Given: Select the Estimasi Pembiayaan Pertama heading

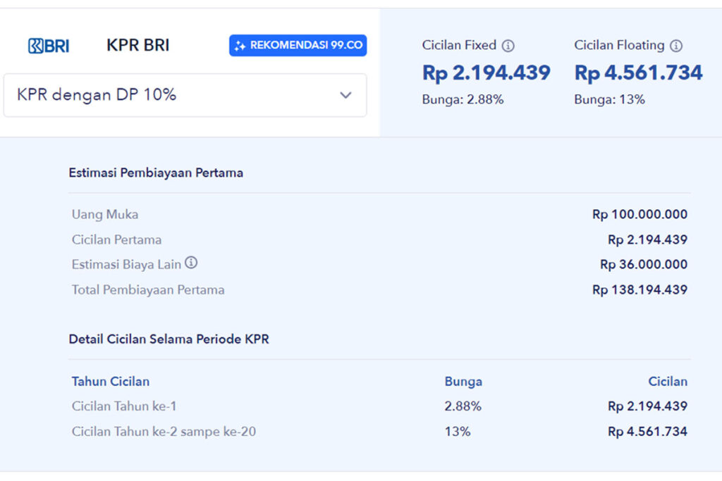Looking at the screenshot, I should click(x=155, y=172).
